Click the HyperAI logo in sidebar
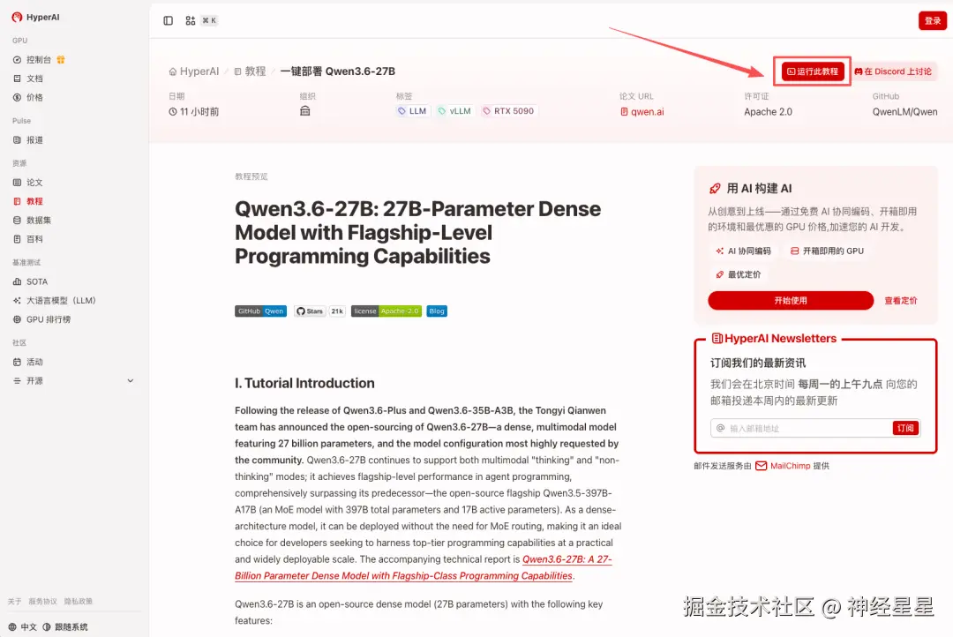The image size is (953, 637). (35, 17)
